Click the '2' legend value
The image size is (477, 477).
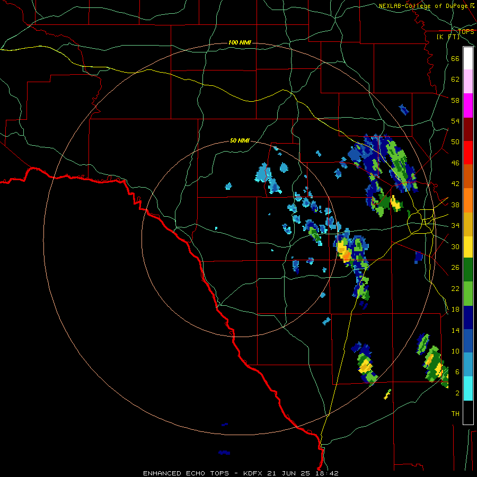[457, 393]
